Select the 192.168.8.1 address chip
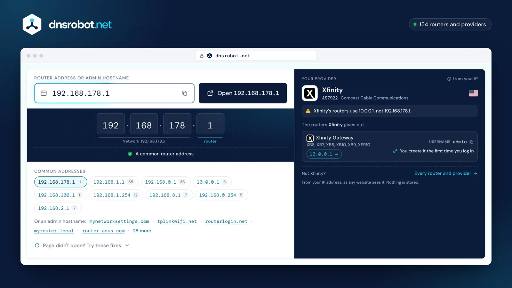The width and height of the screenshot is (512, 288). tap(169, 195)
